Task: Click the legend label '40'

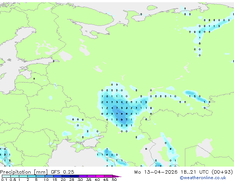Action: point(97,180)
